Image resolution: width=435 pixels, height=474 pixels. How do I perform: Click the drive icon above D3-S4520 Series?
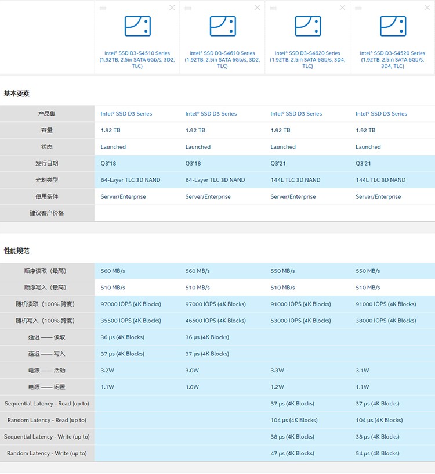393,27
